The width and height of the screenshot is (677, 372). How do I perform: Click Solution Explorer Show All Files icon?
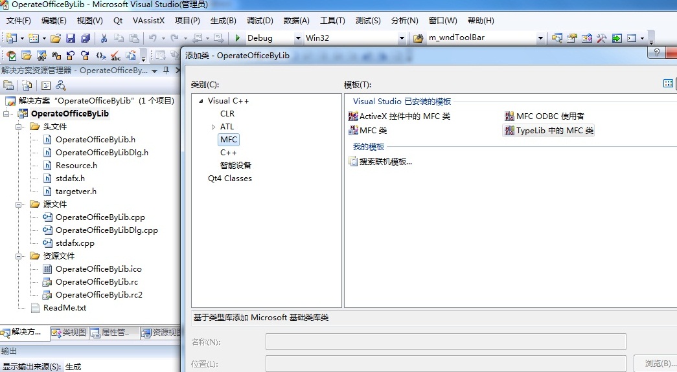pyautogui.click(x=27, y=85)
